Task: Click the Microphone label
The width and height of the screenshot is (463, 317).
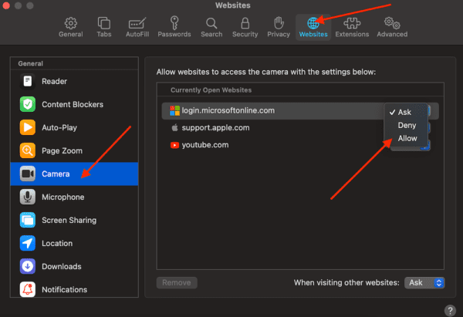Action: (63, 197)
